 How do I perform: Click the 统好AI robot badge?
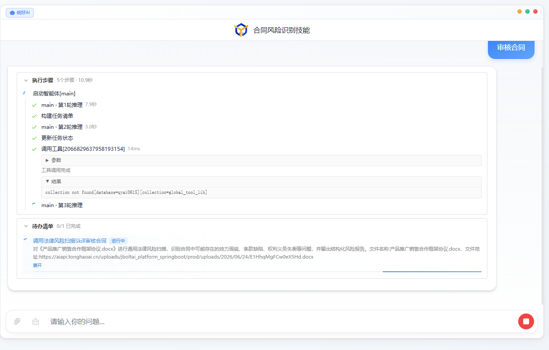pos(20,12)
